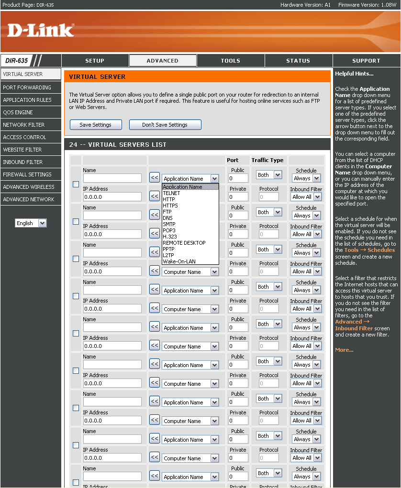This screenshot has height=488, width=401.
Task: Open Network Filter in the sidebar
Action: click(x=31, y=125)
